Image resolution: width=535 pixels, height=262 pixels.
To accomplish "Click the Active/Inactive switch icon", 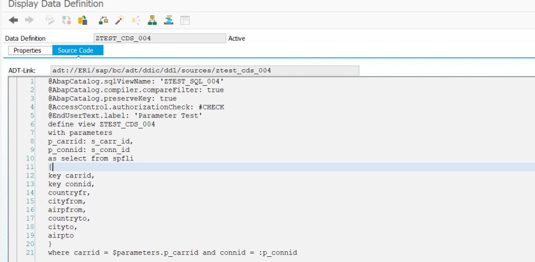I will [66, 20].
